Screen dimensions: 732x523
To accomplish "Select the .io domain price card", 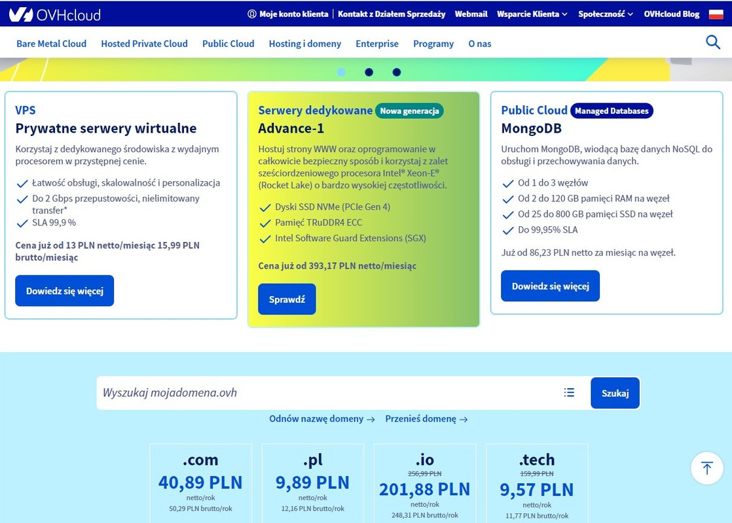I will [x=425, y=483].
